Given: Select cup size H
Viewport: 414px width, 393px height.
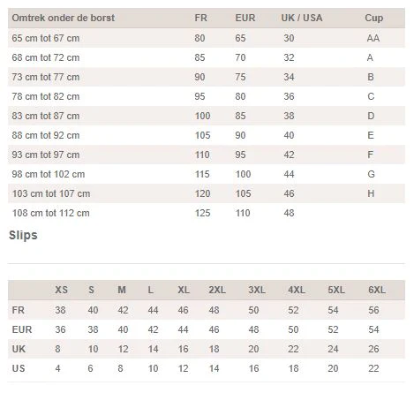Looking at the screenshot, I should (371, 193).
